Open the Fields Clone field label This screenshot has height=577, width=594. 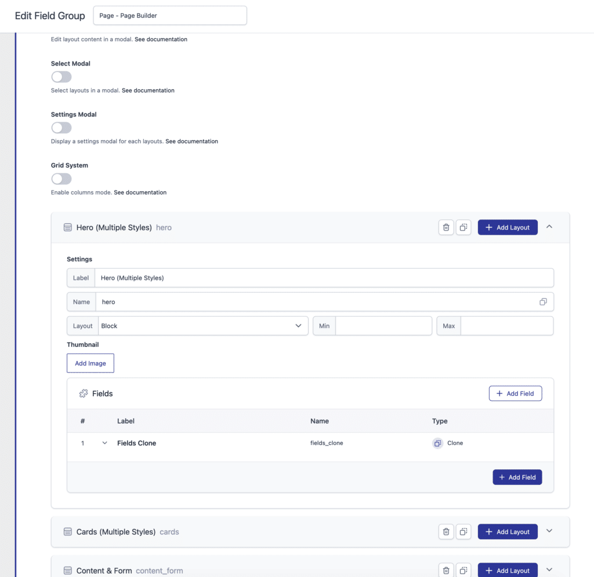[x=136, y=443]
